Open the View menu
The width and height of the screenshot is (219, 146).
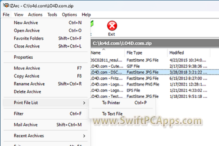coord(19,15)
